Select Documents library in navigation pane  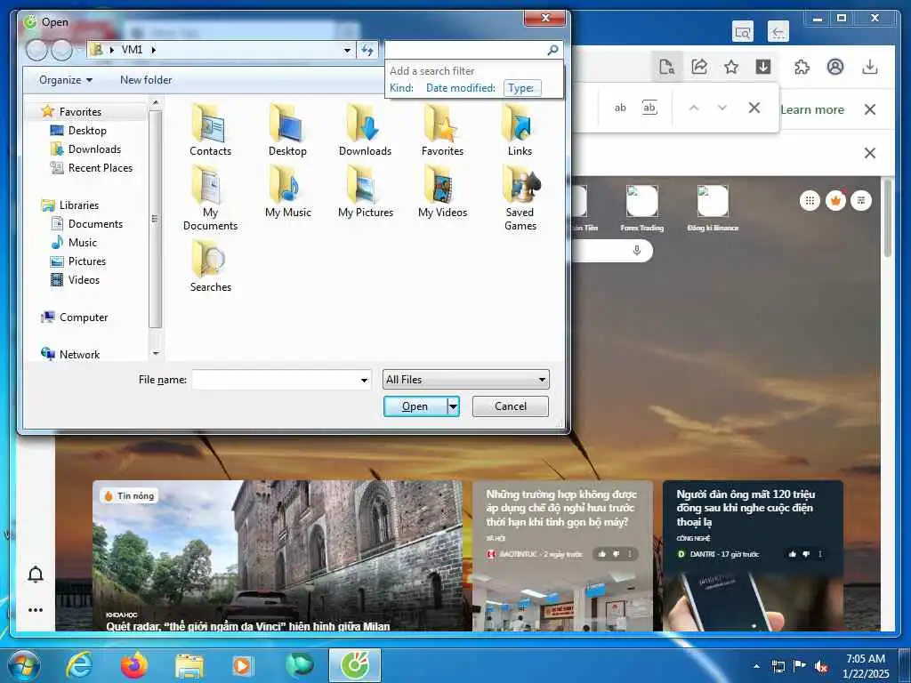pyautogui.click(x=95, y=223)
